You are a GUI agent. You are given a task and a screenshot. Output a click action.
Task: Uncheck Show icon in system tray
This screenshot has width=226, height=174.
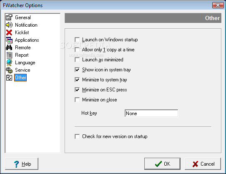coord(77,70)
